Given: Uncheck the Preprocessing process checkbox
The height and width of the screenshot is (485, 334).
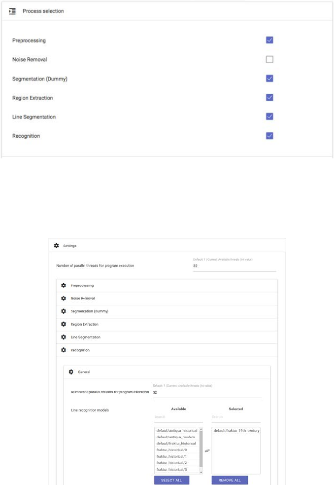Looking at the screenshot, I should point(269,40).
